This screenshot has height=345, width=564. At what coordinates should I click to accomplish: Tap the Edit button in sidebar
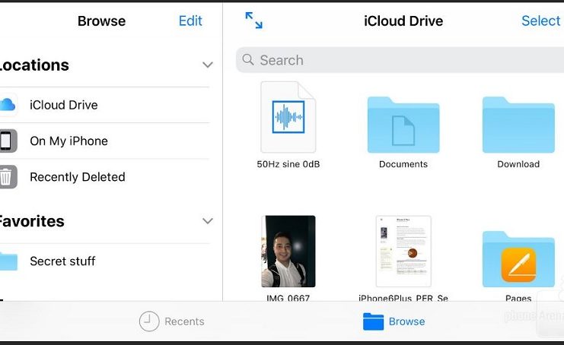pyautogui.click(x=190, y=21)
